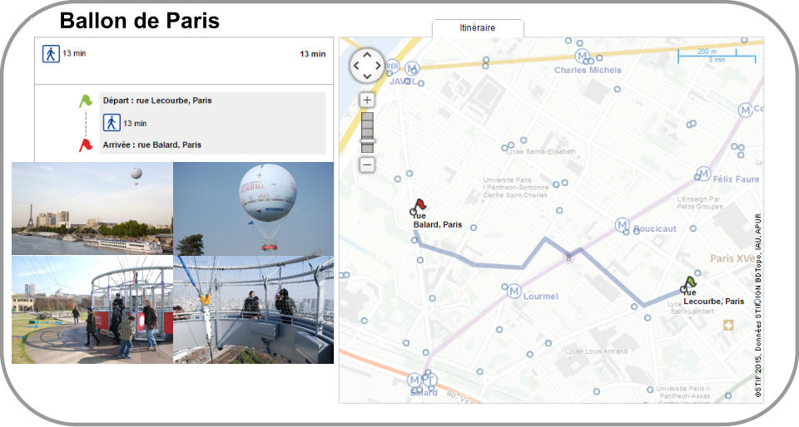This screenshot has height=427, width=799.
Task: Pan the map left with the arrow control
Action: (x=356, y=66)
